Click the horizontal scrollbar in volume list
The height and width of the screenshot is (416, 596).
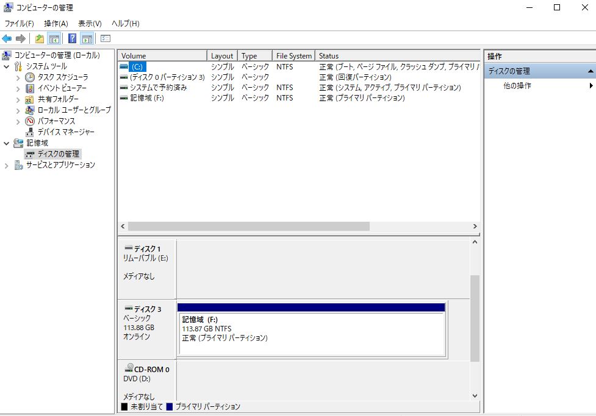click(x=244, y=226)
